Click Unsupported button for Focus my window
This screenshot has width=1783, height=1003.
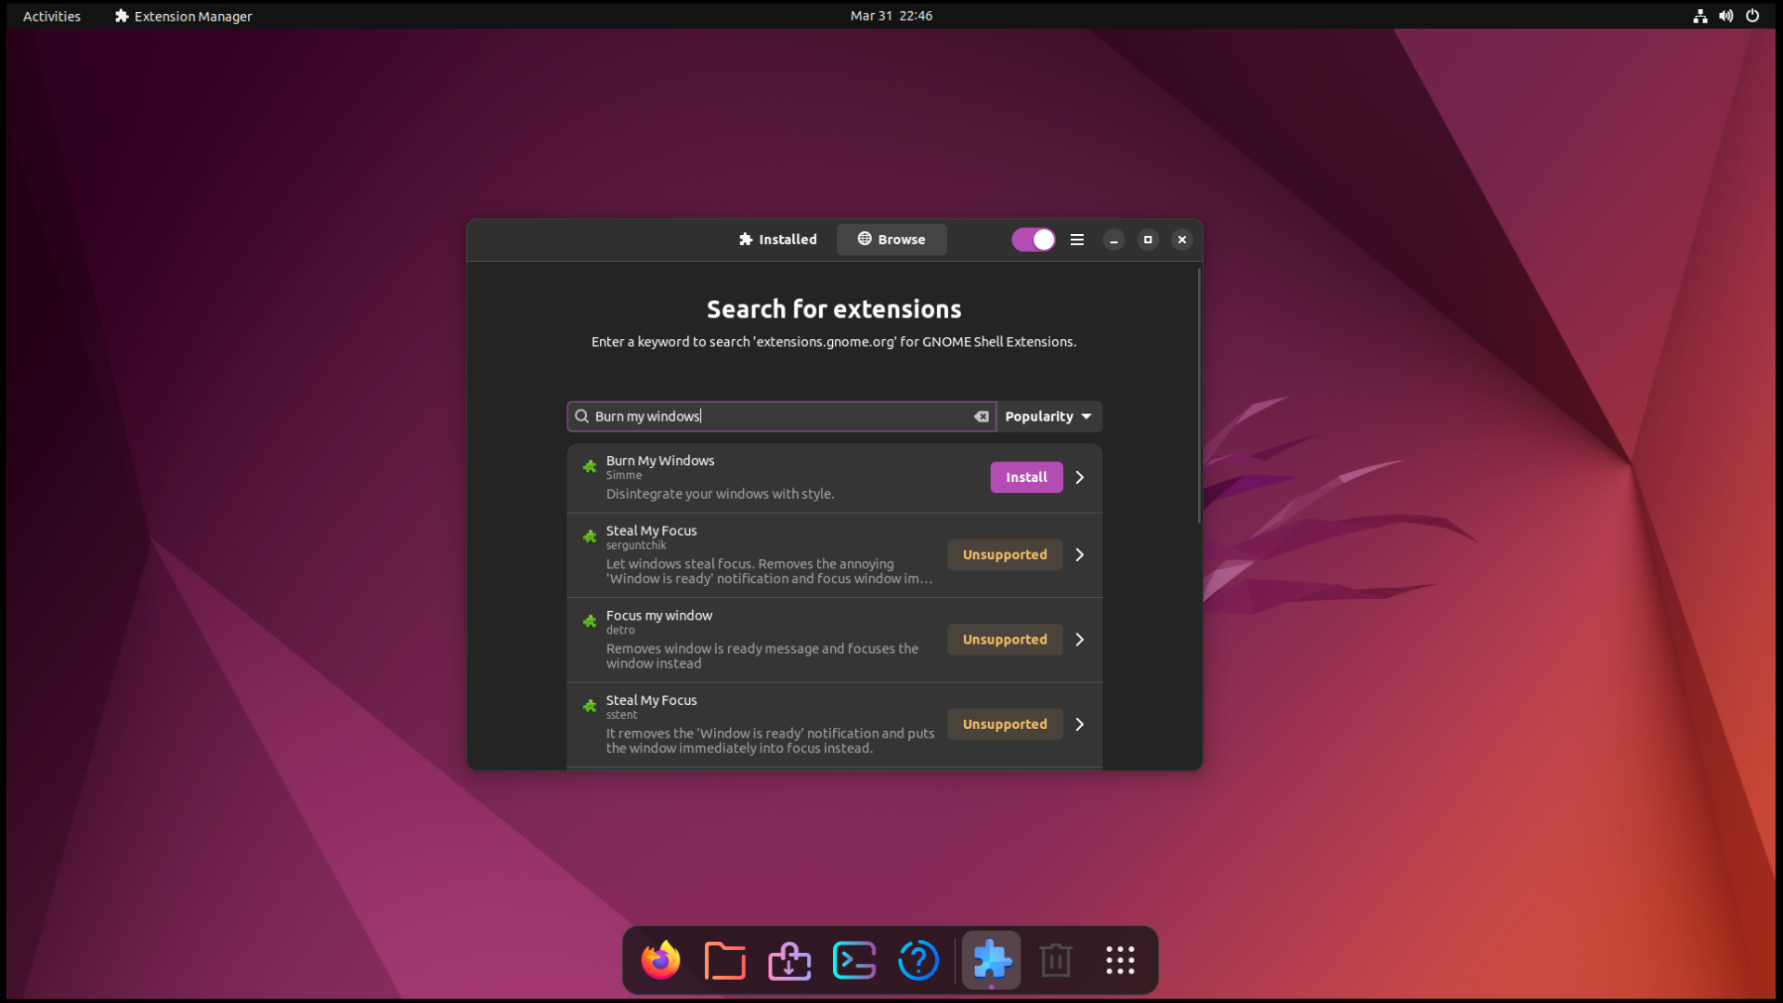click(1005, 640)
